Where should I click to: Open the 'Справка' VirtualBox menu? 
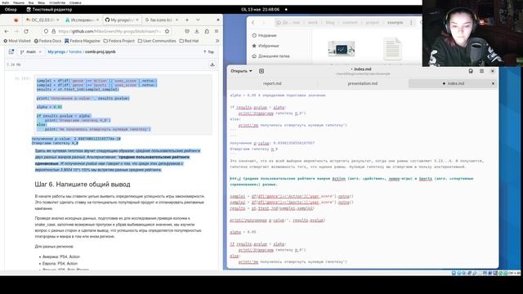pyautogui.click(x=75, y=2)
